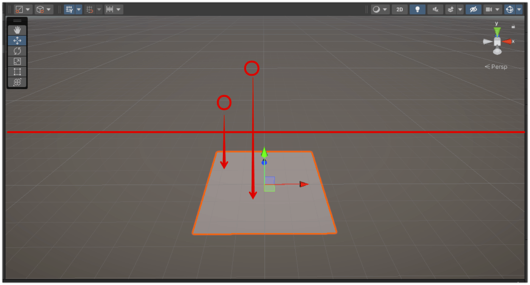Click the red X-axis move arrow

(x=304, y=184)
